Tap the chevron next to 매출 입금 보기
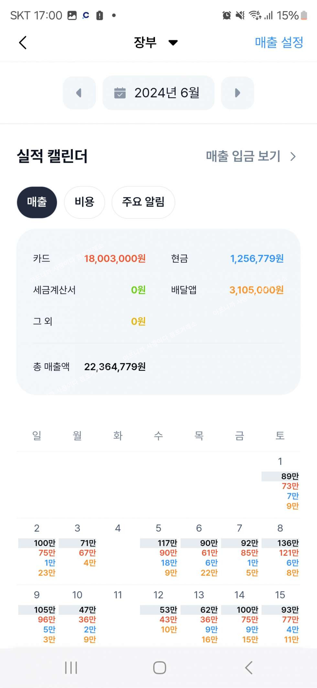The height and width of the screenshot is (688, 317). 293,157
